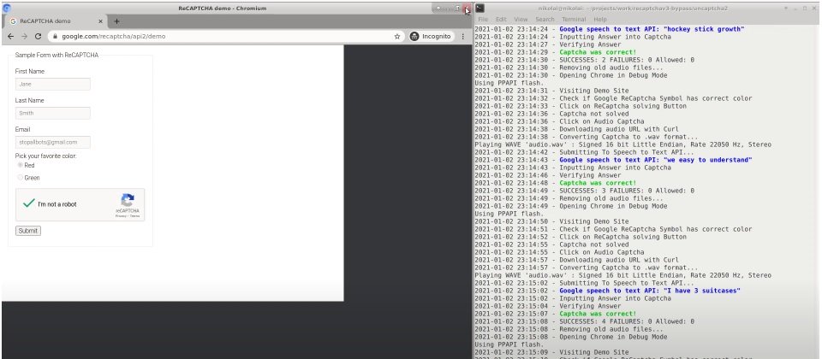Image resolution: width=822 pixels, height=359 pixels.
Task: Click the browser Forward arrow
Action: click(24, 37)
